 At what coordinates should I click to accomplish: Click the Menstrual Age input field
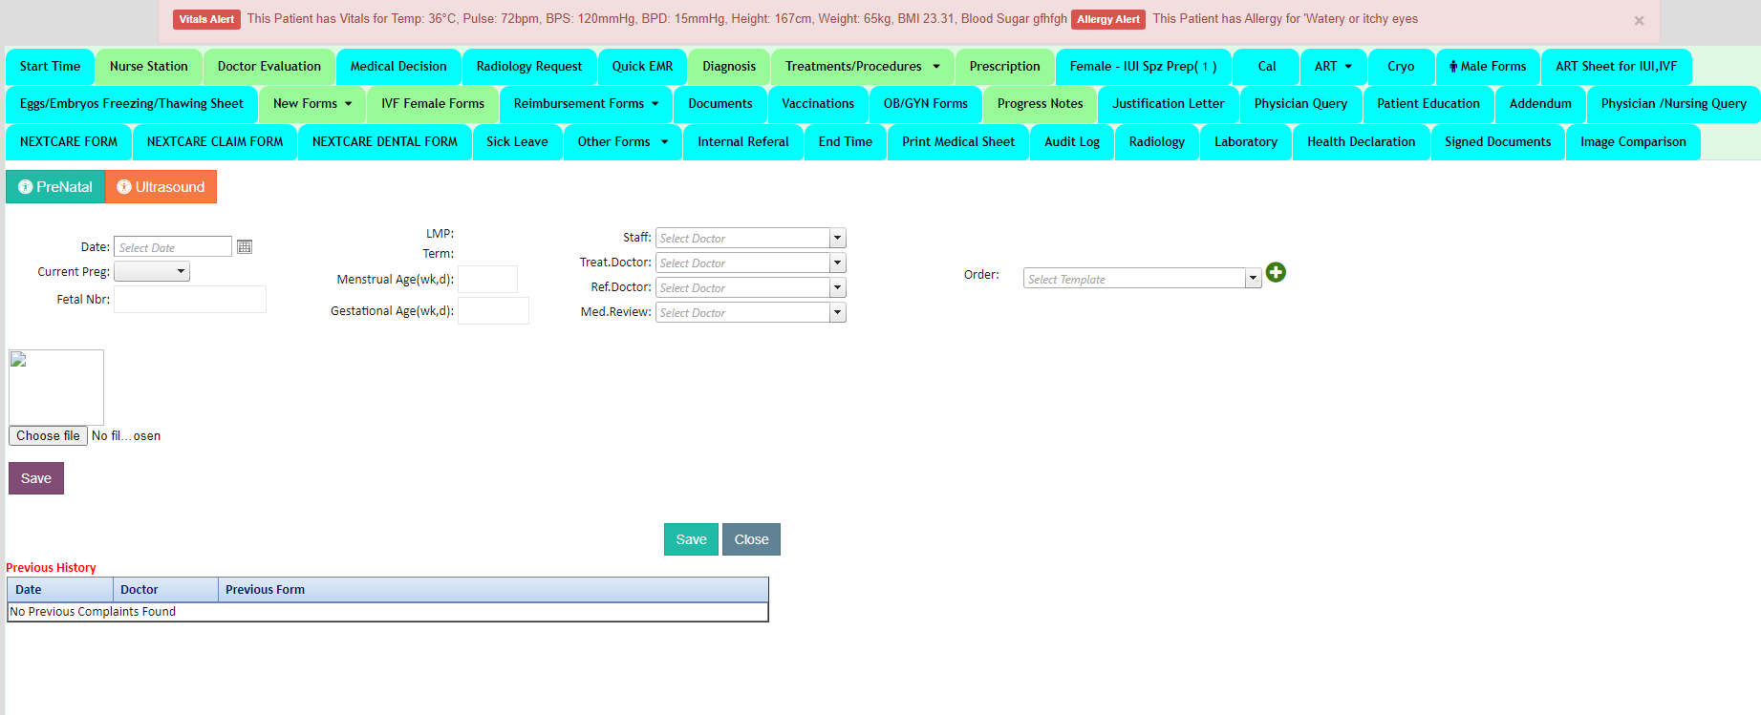(x=487, y=280)
